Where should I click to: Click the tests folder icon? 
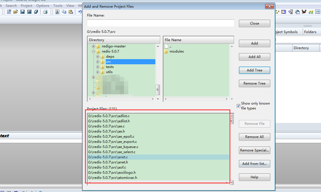(103, 67)
